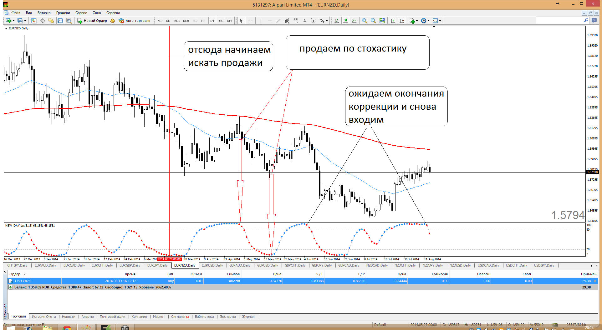Sort orders by Время column header
Screen dimensions: 602x330
click(130, 274)
